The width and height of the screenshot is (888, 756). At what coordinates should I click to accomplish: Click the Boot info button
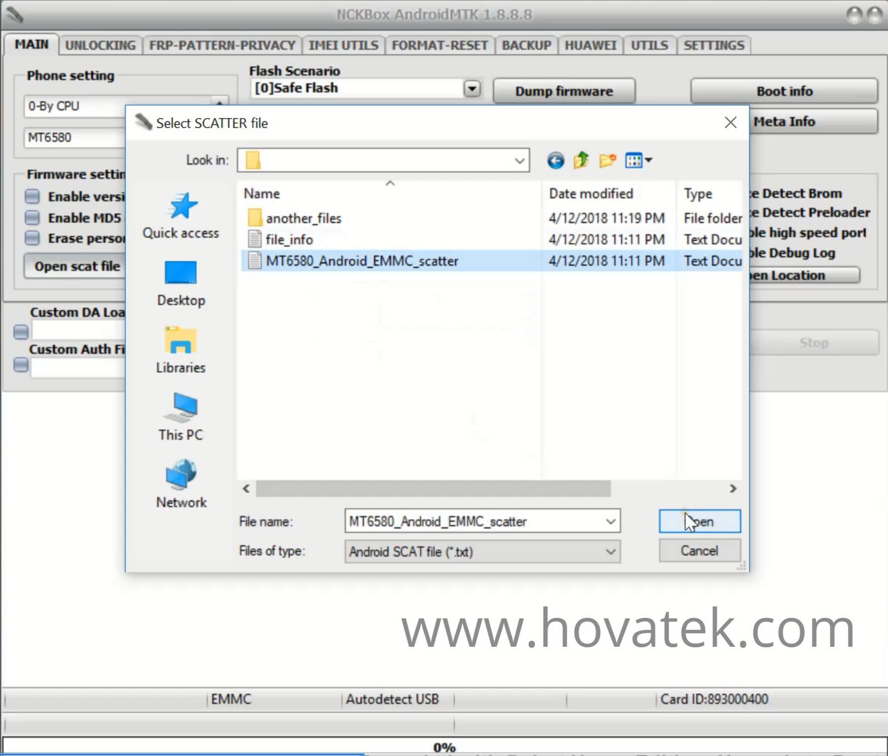[x=784, y=91]
